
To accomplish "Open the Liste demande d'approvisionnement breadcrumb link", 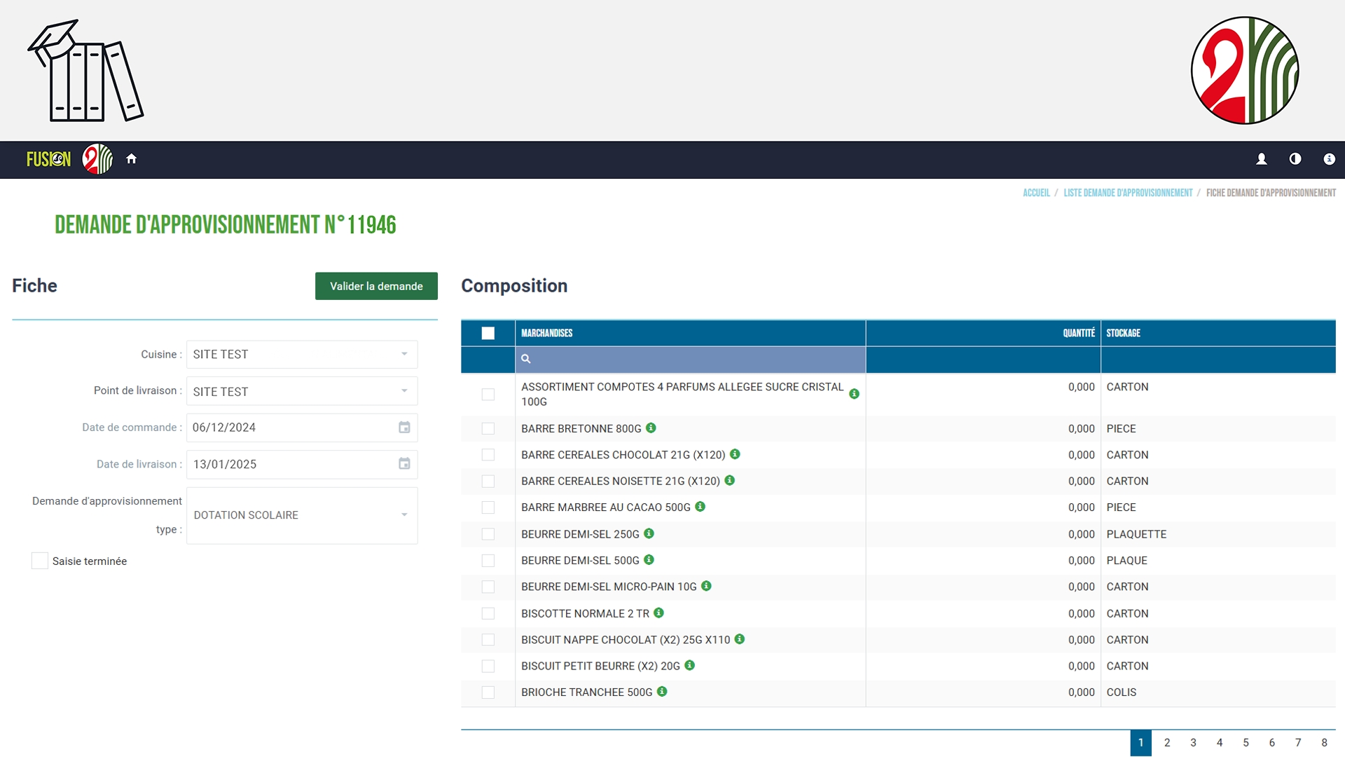I will [1128, 193].
